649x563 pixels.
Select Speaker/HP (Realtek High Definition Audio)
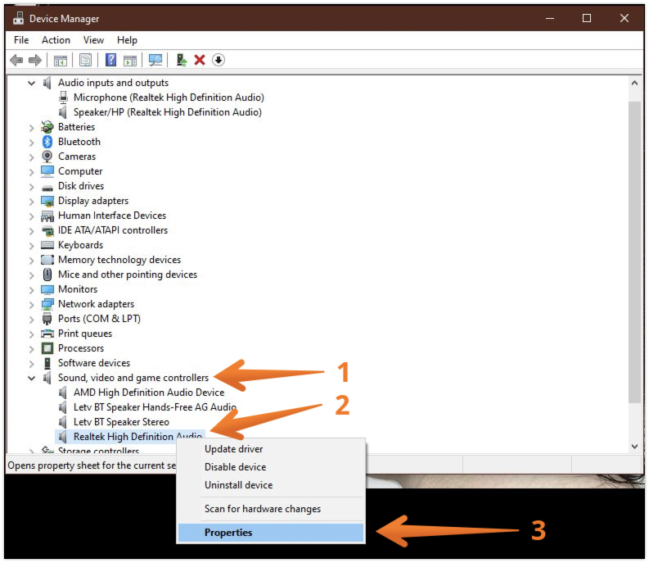[x=168, y=112]
